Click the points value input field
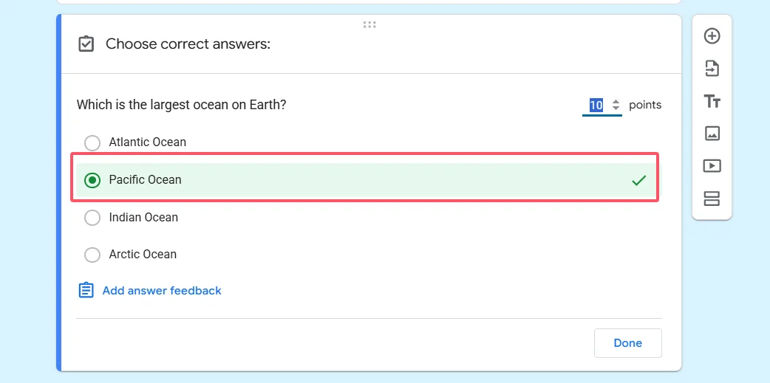The image size is (770, 383). pos(596,106)
